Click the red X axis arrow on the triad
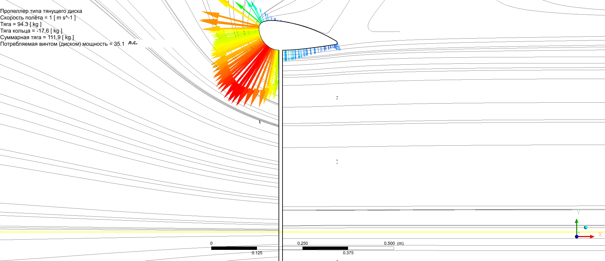Screen dimensions: 605x261 tap(588, 236)
